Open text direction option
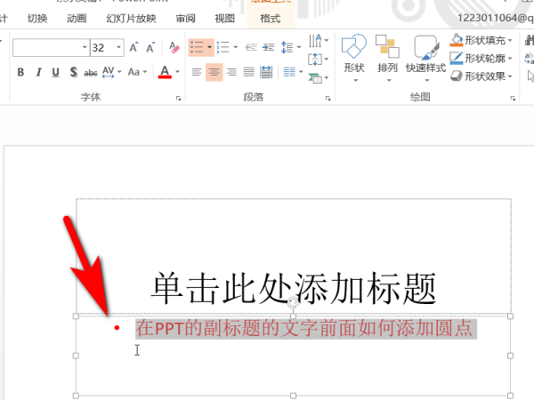Viewport: 534px width, 400px height. click(319, 41)
